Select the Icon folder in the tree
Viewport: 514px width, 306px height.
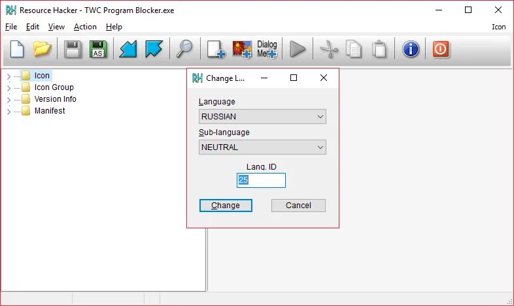pyautogui.click(x=36, y=76)
